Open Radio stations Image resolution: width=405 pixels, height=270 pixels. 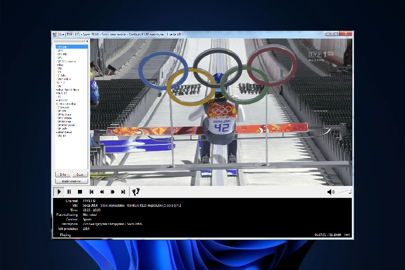click(x=71, y=181)
